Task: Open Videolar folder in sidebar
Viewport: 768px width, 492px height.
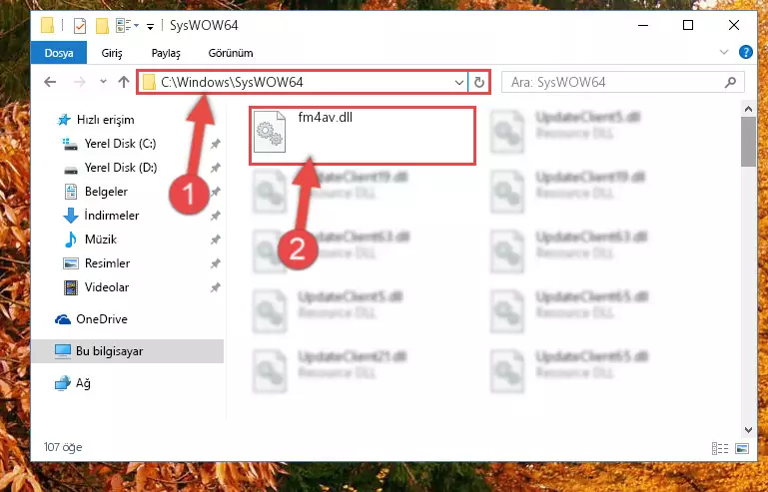Action: point(106,287)
